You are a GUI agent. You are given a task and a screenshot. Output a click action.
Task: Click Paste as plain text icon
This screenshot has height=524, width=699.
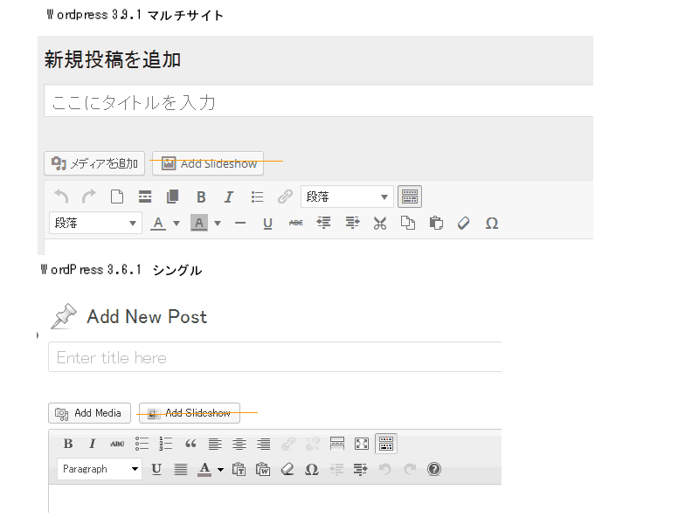239,469
